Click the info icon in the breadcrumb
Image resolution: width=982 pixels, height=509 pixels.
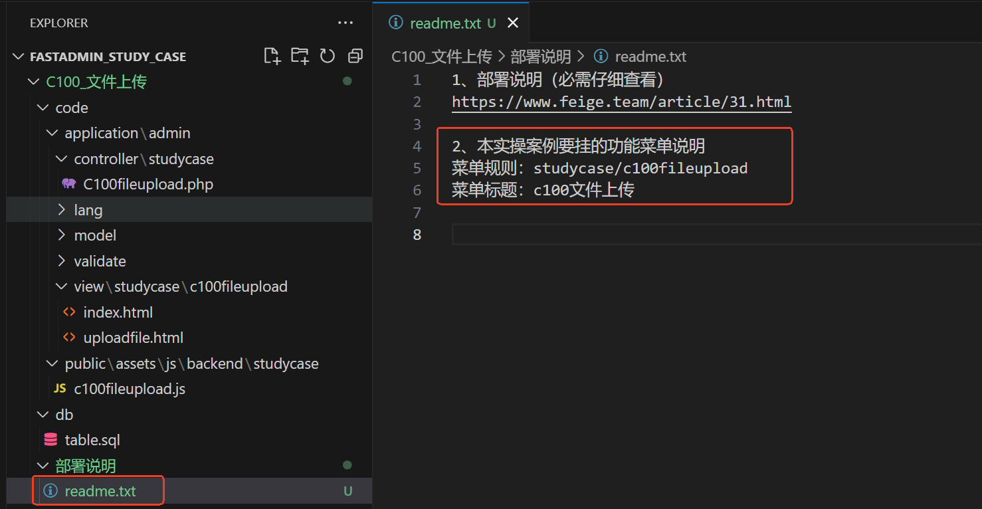click(x=601, y=56)
